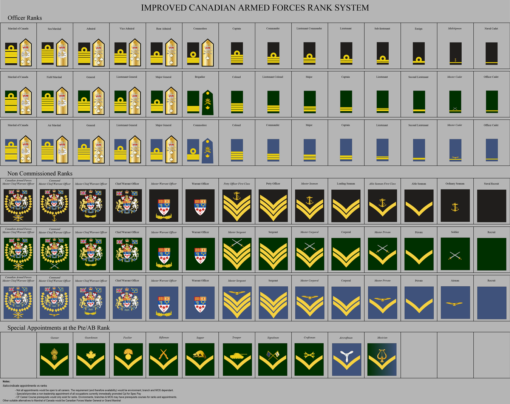Select the 'Ordinary Seaman' label text
Image resolution: width=510 pixels, height=404 pixels.
(455, 184)
